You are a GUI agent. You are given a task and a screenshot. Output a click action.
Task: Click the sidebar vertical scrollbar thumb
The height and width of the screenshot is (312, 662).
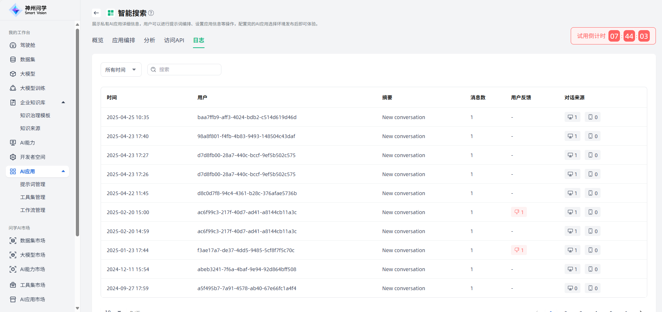tap(77, 133)
